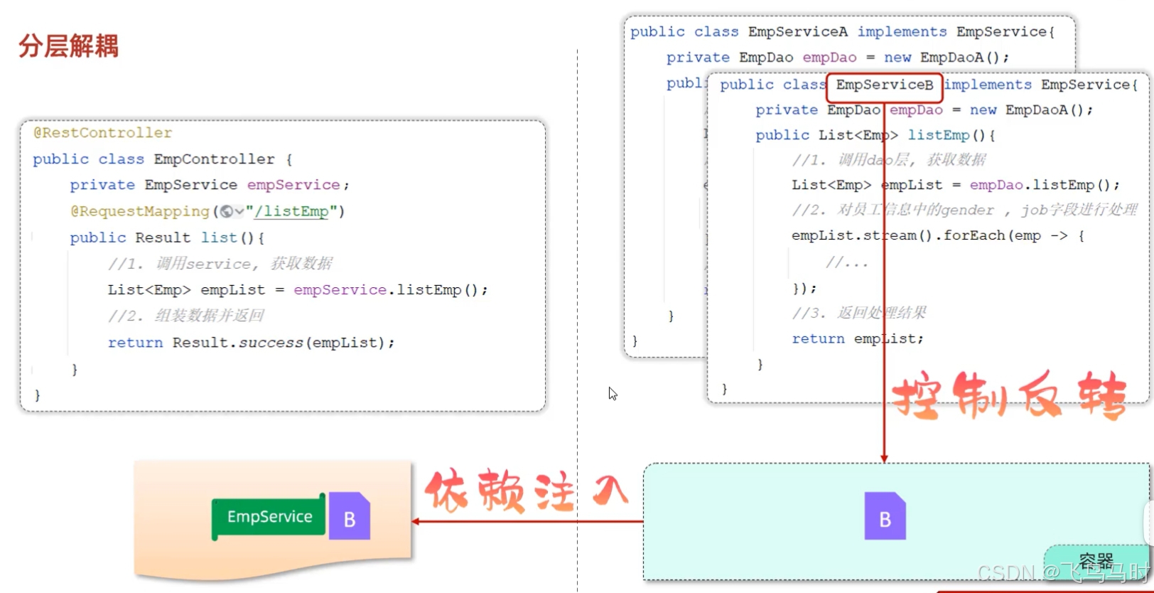Screen dimensions: 1154x593
Task: Expand the dropdown arrow beside the globe icon
Action: [239, 211]
